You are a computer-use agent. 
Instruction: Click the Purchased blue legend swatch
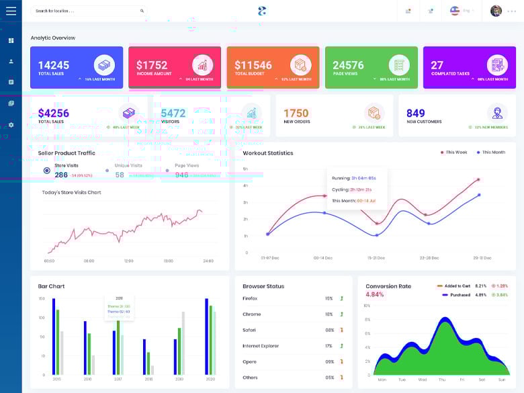[445, 295]
